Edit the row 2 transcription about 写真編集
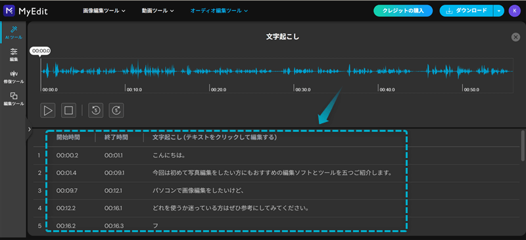 point(272,173)
